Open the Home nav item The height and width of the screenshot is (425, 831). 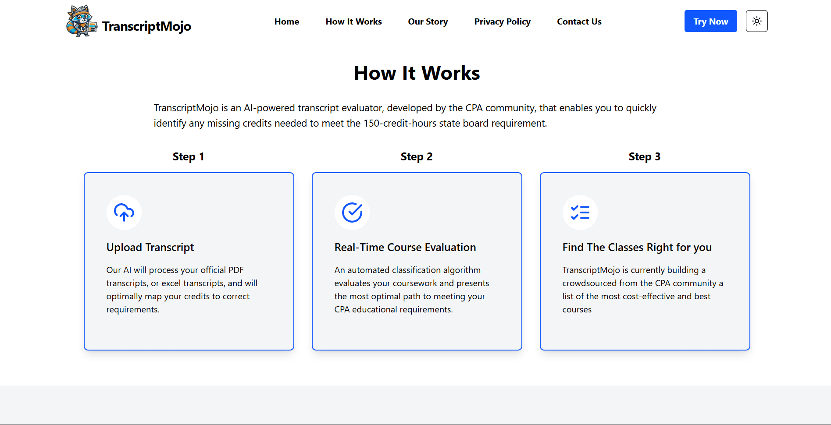287,21
